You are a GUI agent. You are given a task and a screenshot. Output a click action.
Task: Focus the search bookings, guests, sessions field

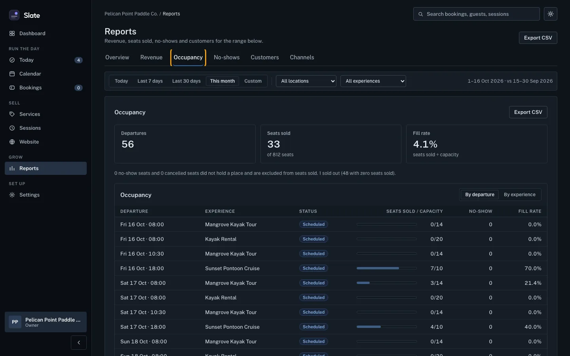click(x=477, y=14)
